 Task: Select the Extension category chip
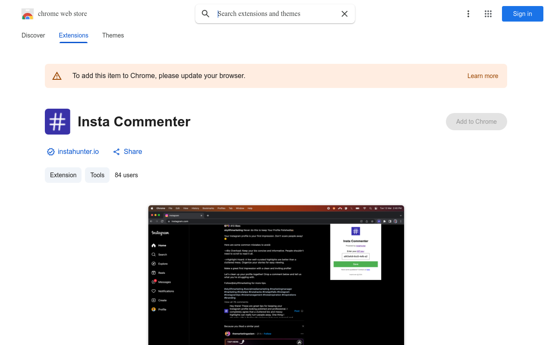pyautogui.click(x=63, y=175)
